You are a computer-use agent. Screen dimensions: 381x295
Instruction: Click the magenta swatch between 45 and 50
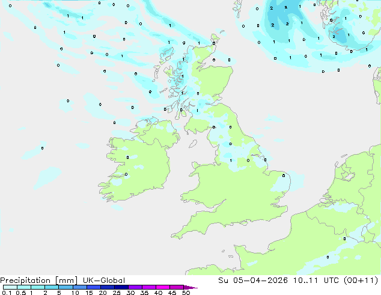(x=177, y=287)
